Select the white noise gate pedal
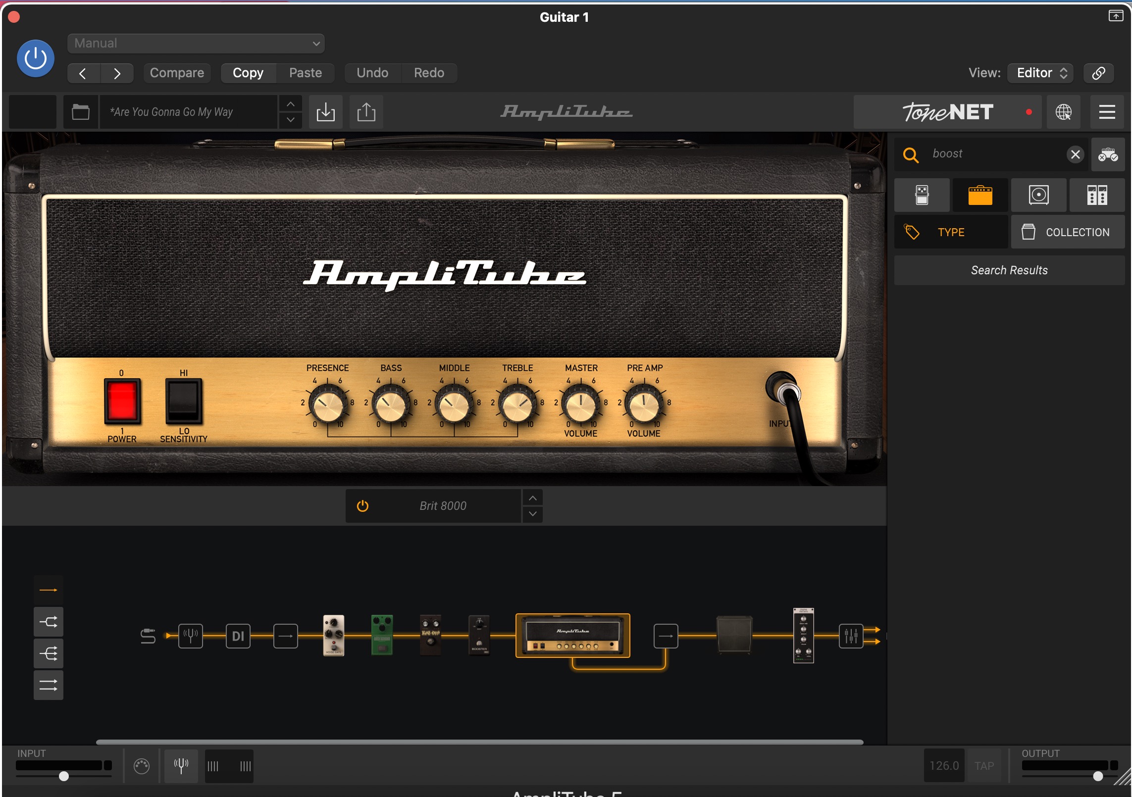Screen dimensions: 1132x797 click(x=334, y=636)
